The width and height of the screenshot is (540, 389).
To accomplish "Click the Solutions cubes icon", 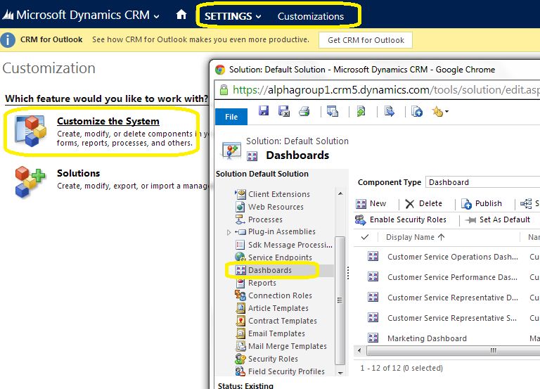I will point(30,181).
